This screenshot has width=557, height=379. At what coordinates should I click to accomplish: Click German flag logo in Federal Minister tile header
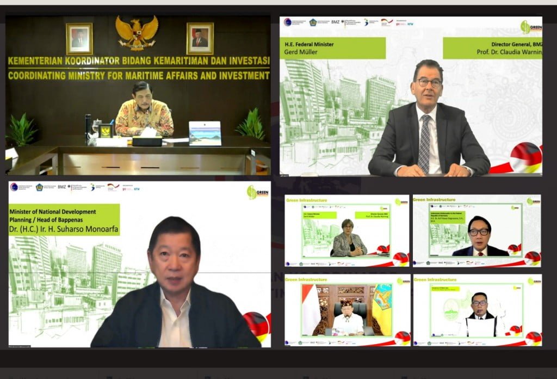point(387,22)
